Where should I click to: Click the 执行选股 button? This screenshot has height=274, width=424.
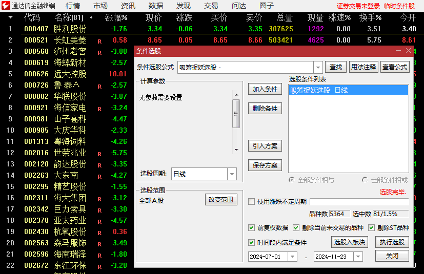(392, 242)
